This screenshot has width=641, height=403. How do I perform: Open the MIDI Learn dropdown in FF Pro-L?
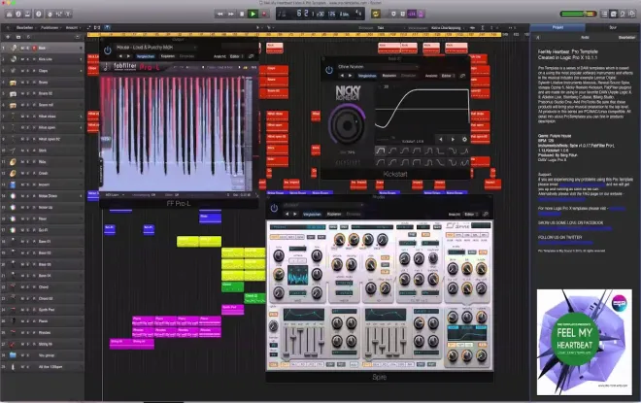pyautogui.click(x=115, y=195)
